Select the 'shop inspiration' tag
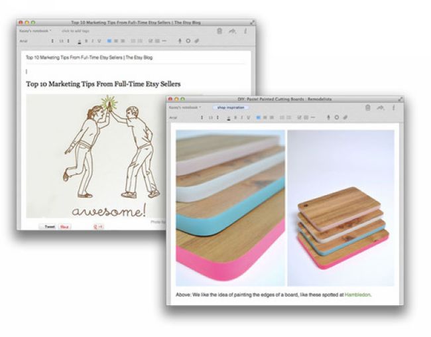The height and width of the screenshot is (337, 431). [x=231, y=107]
